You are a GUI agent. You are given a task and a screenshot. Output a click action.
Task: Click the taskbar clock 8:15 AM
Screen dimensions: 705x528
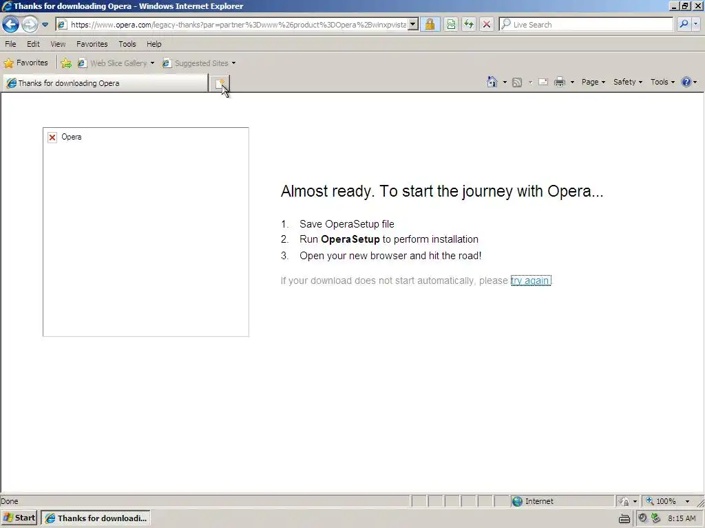click(682, 518)
